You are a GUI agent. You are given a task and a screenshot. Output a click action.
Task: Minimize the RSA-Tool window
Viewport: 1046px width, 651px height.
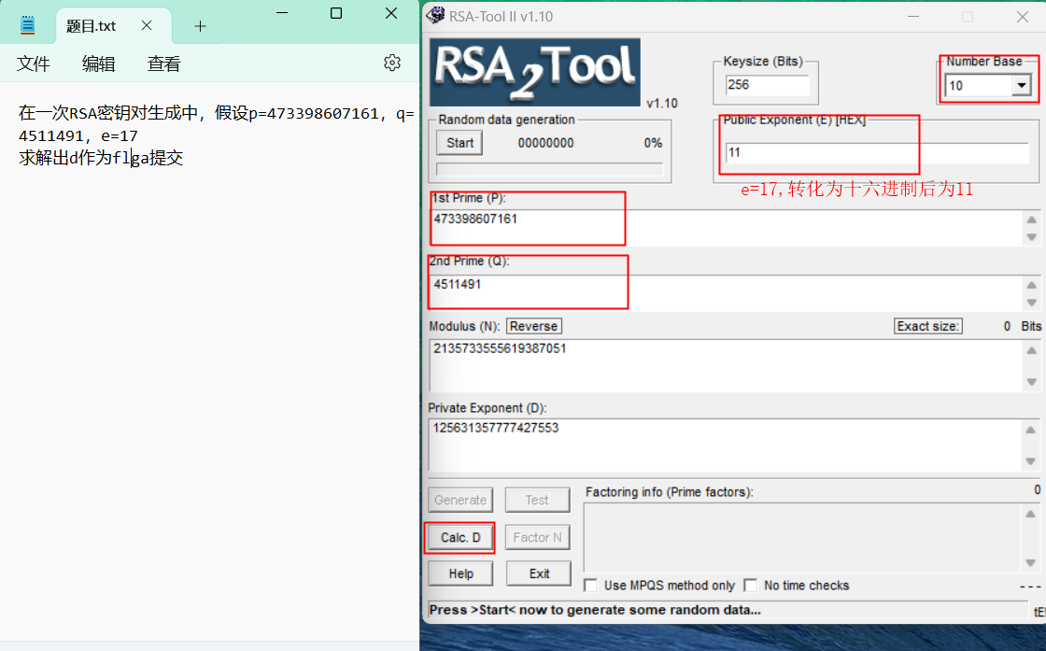tap(913, 17)
